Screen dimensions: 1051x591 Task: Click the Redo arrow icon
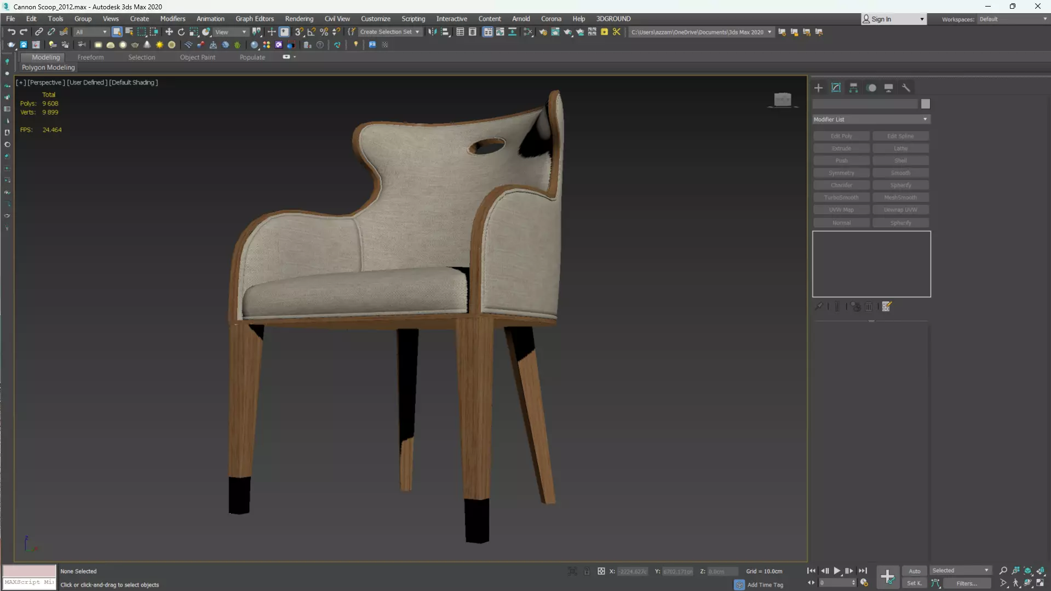pos(24,32)
